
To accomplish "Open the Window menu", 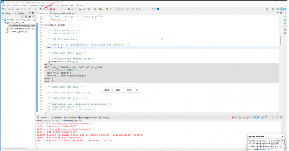I will pos(64,6).
